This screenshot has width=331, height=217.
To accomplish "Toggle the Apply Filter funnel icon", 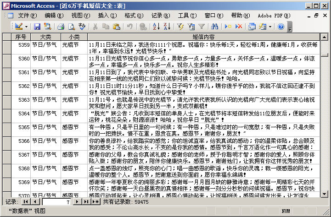I will click(202, 27).
